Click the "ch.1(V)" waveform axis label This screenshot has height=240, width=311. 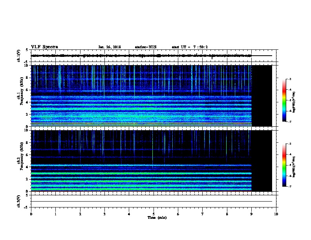[x=18, y=56]
